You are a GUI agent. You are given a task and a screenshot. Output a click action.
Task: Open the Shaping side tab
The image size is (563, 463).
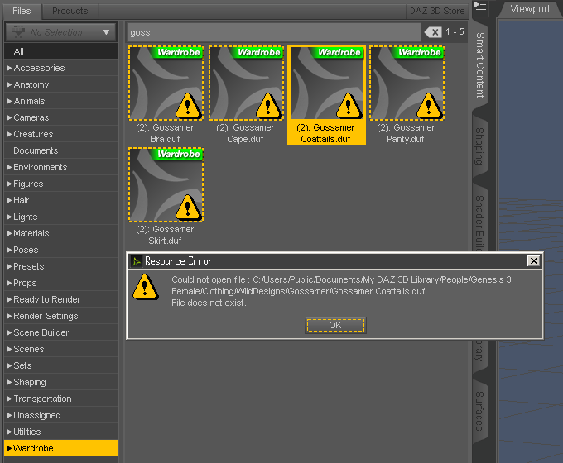click(x=479, y=146)
